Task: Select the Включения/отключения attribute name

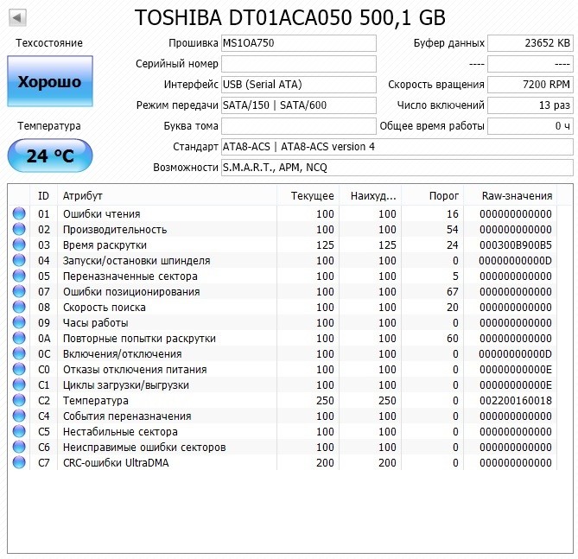Action: click(122, 354)
